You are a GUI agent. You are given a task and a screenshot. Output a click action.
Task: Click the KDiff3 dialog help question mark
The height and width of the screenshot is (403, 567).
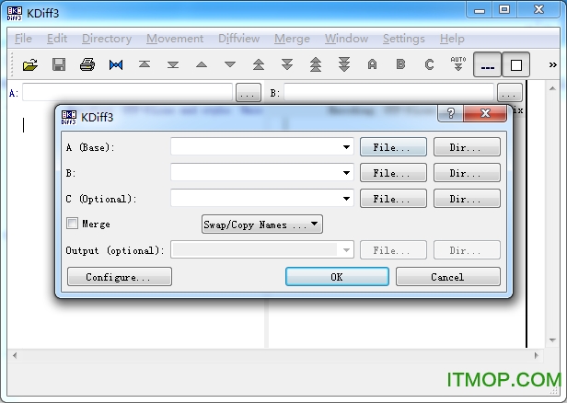(x=451, y=113)
